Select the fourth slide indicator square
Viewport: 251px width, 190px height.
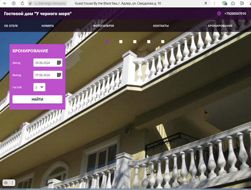click(149, 42)
